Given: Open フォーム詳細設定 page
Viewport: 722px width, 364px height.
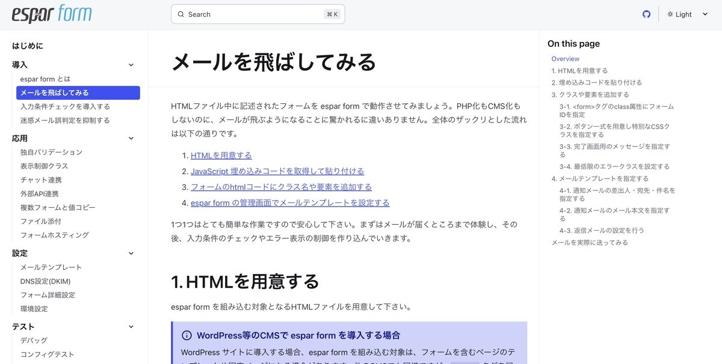Looking at the screenshot, I should [48, 295].
